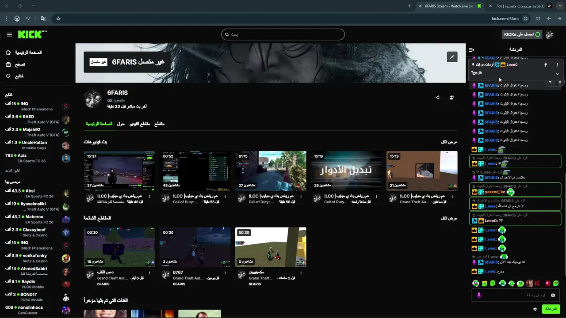
Task: Click the Following heart icon in the sidebar
Action: coord(8,76)
